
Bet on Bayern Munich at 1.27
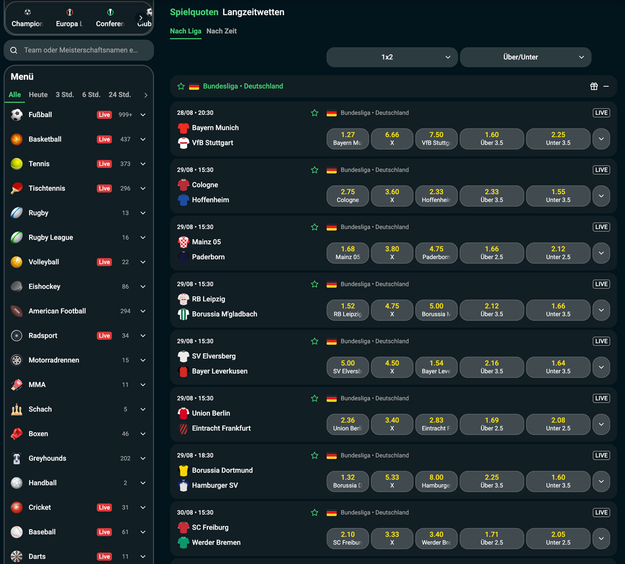pos(348,139)
